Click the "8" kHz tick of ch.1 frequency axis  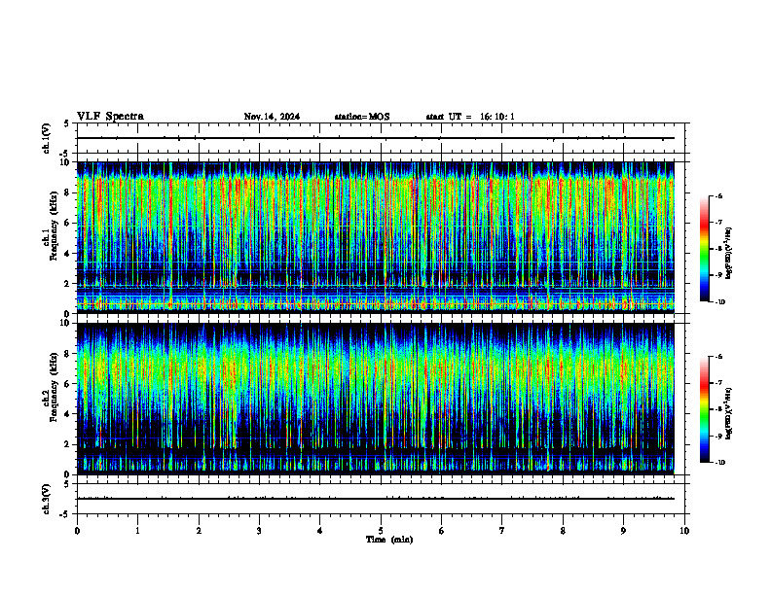(68, 192)
